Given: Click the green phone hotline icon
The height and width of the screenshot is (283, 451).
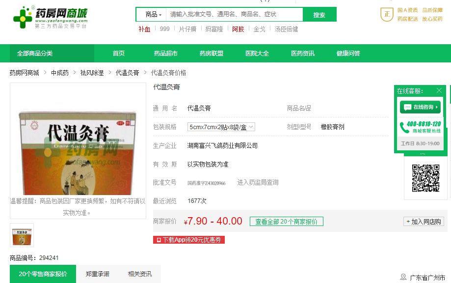Looking at the screenshot, I should coord(404,128).
